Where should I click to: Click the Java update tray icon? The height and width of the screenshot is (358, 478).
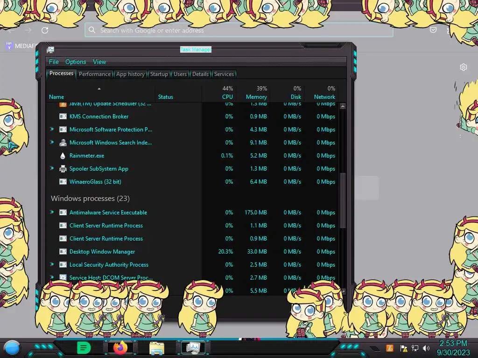click(x=389, y=348)
